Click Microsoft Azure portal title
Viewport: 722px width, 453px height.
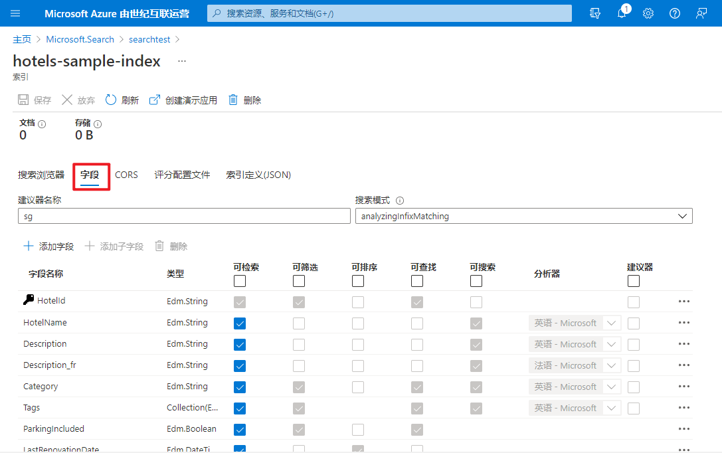(x=117, y=14)
